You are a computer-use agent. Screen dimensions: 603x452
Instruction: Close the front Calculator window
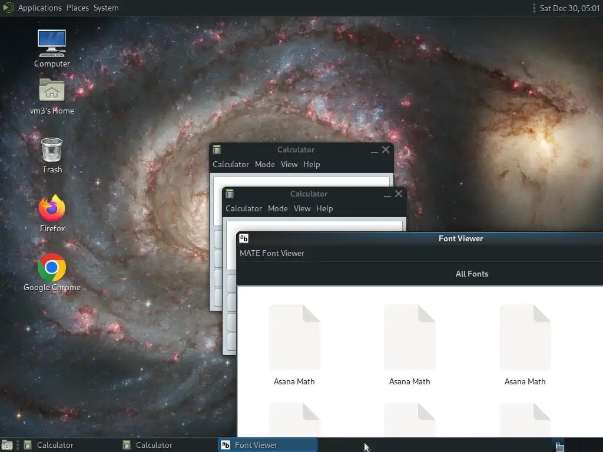tap(399, 194)
